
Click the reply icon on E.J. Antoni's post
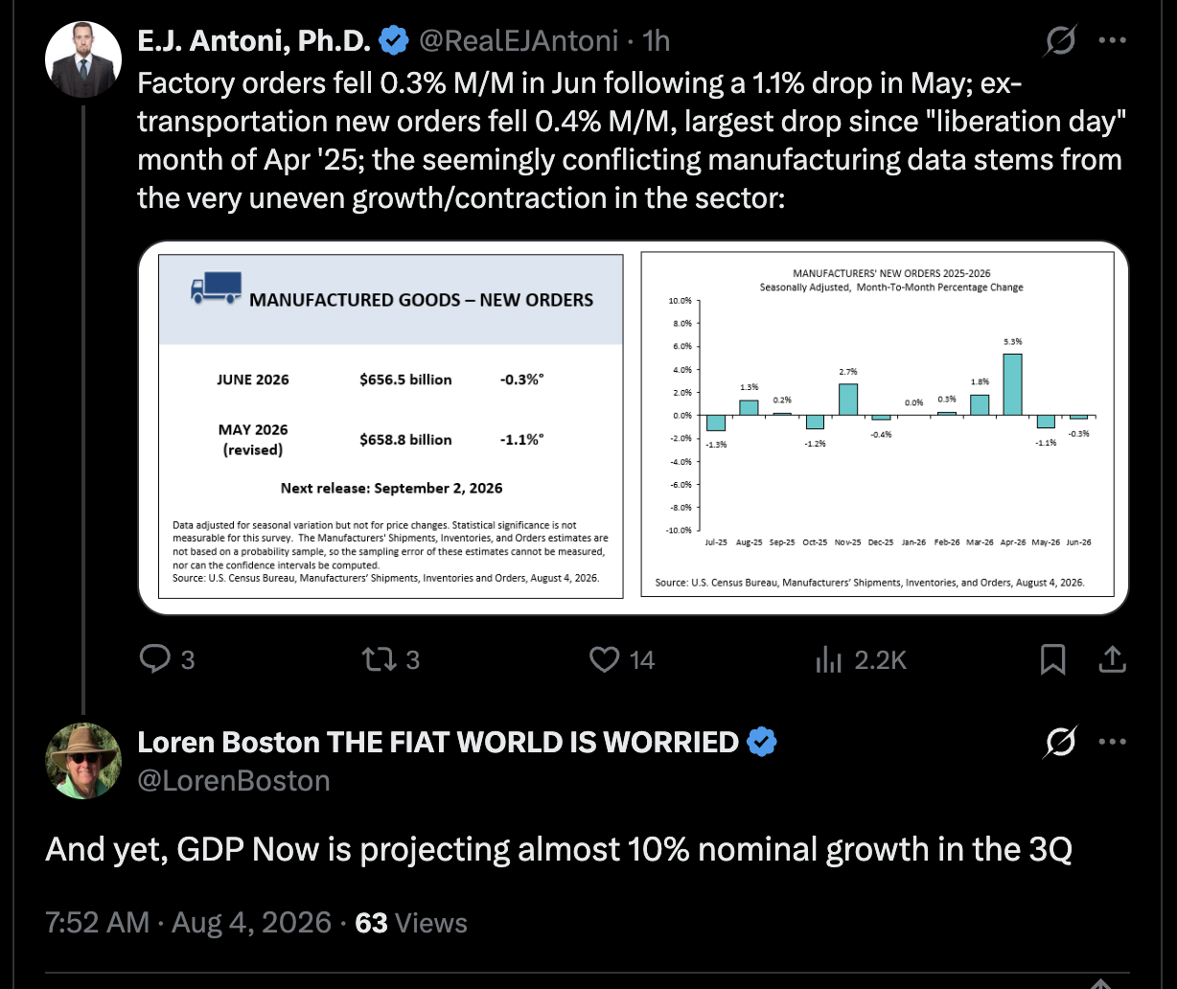click(x=154, y=659)
